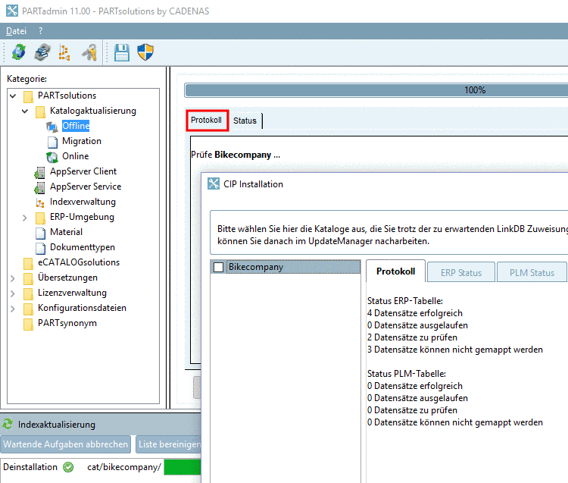Click the 100% progress bar
Viewport: 568px width, 483px height.
[x=376, y=90]
